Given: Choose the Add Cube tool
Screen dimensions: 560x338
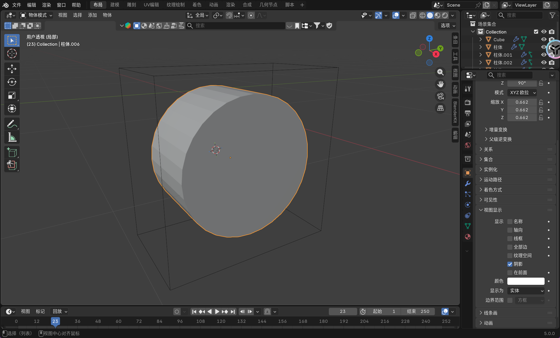Looking at the screenshot, I should [x=12, y=153].
